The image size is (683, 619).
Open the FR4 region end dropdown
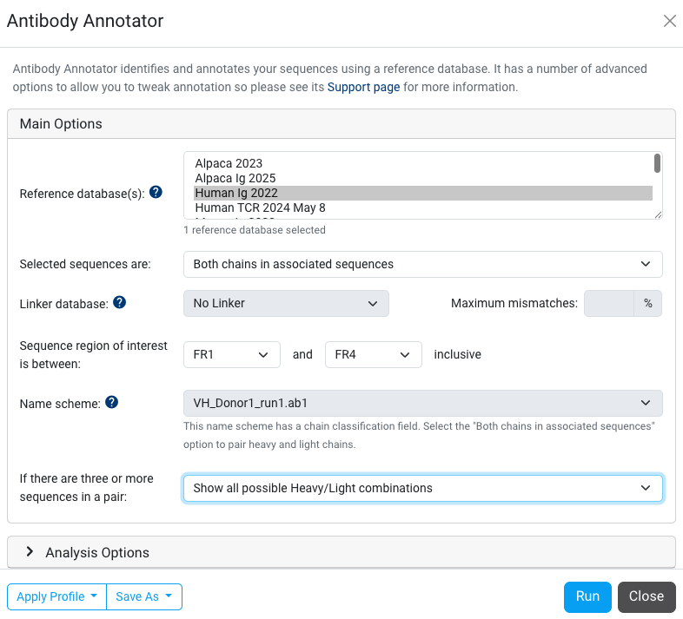373,354
